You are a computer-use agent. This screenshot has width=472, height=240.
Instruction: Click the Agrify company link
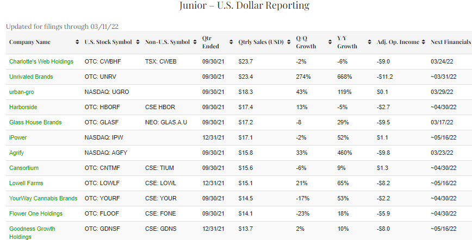17,153
